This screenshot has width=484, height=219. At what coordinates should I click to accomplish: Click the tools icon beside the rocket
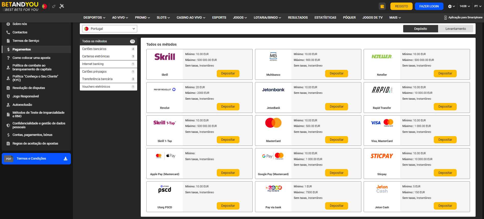pos(62,6)
